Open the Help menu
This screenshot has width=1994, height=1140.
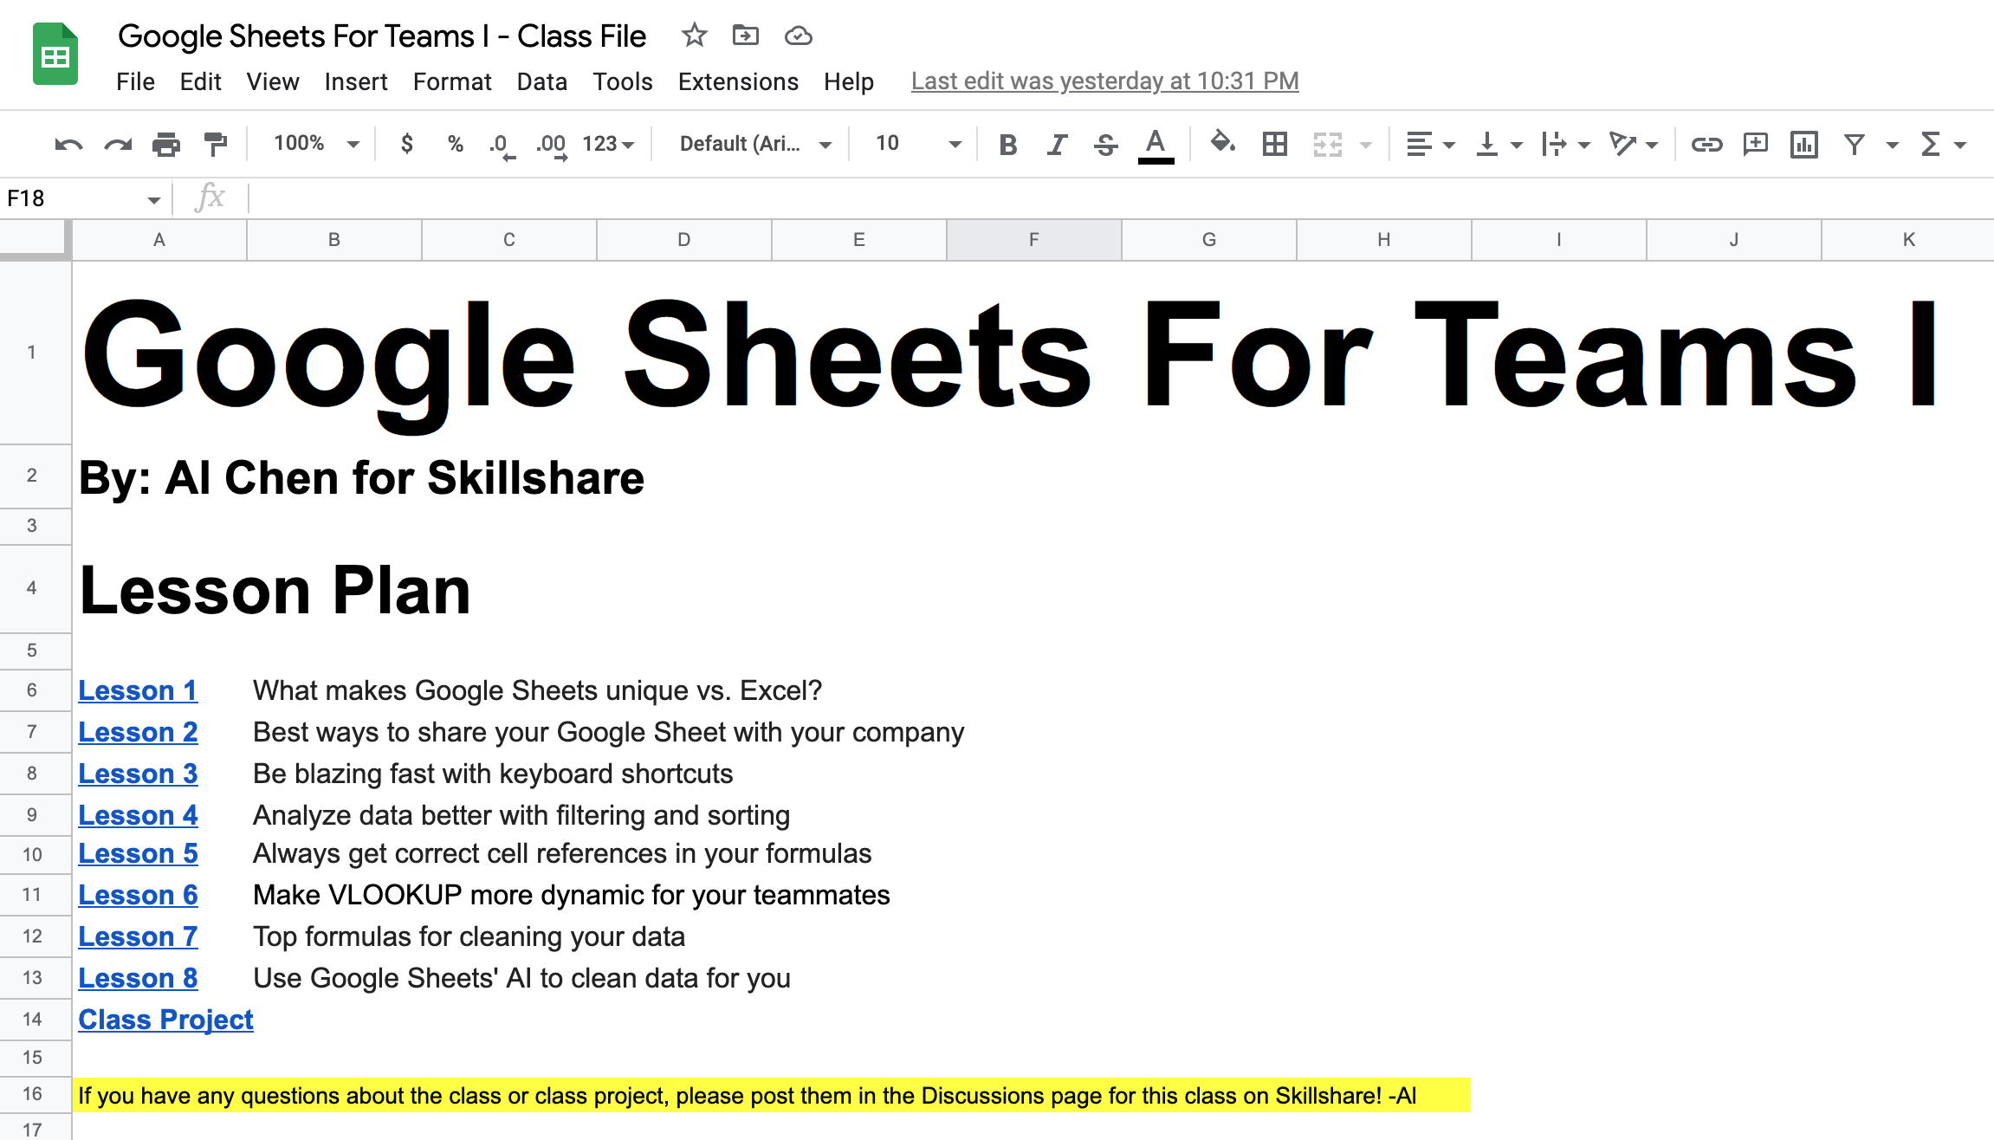coord(848,81)
